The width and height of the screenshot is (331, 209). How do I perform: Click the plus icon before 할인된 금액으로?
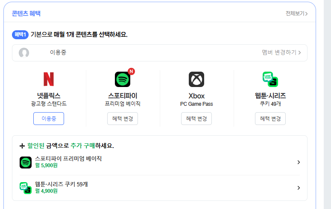tap(22, 146)
